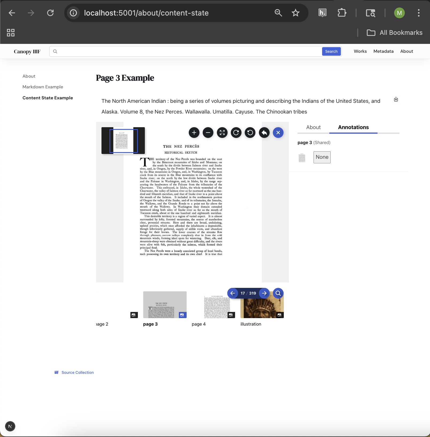Image resolution: width=430 pixels, height=437 pixels.
Task: Reload the page in the browser
Action: point(50,13)
